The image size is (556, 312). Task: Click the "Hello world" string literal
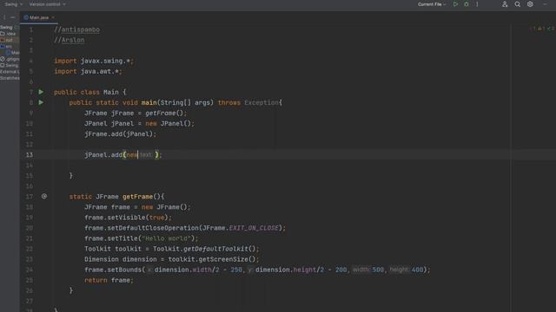pos(166,238)
